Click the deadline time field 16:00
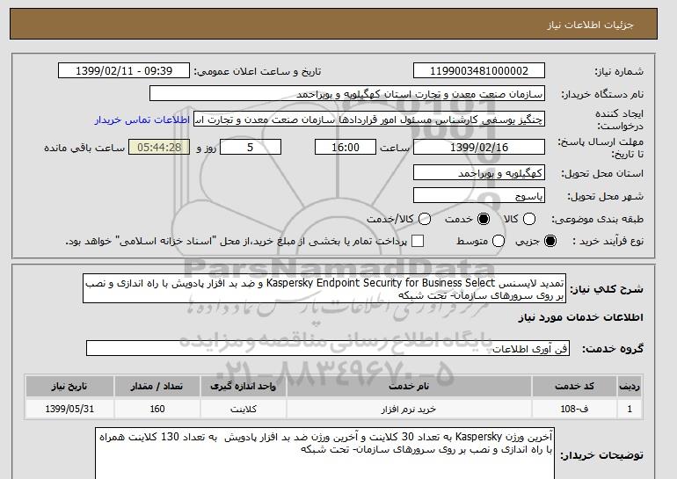 346,147
